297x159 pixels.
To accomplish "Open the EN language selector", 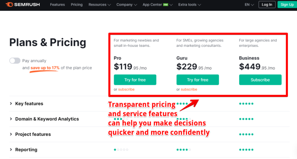I will tap(249, 5).
